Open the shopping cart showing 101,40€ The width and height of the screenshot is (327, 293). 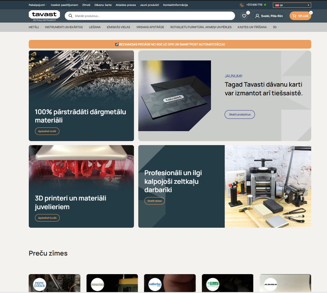300,16
